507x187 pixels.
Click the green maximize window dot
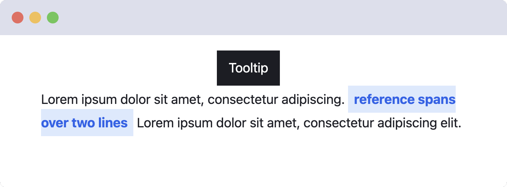coord(53,18)
